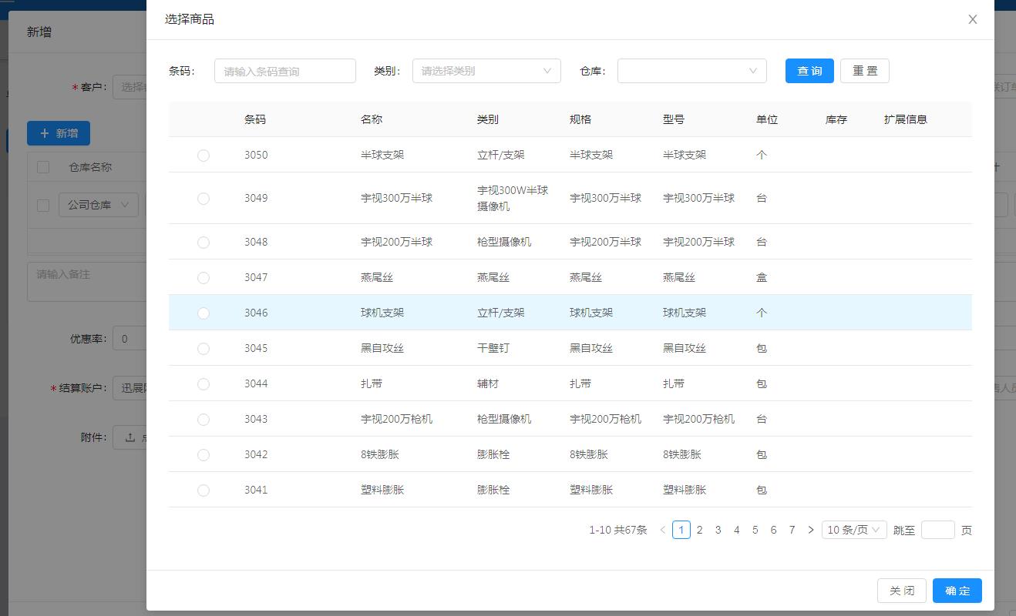1016x616 pixels.
Task: Click 辅材 category cell
Action: pos(488,383)
